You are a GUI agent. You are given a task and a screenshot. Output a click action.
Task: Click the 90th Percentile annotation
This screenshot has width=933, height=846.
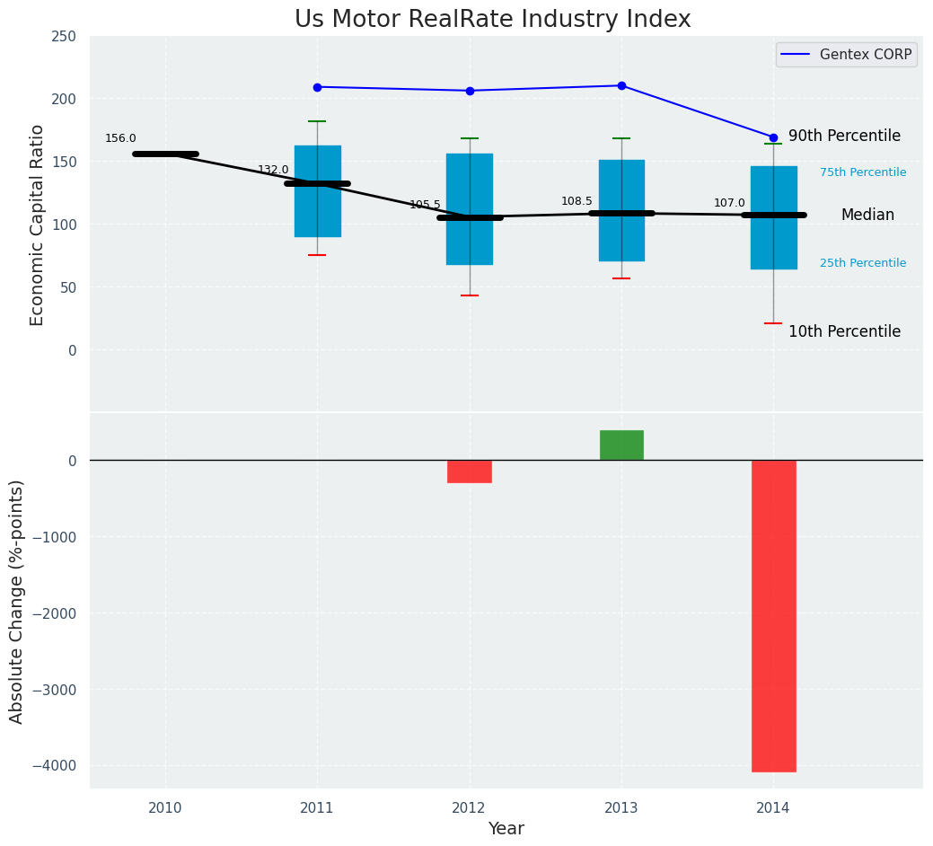844,137
